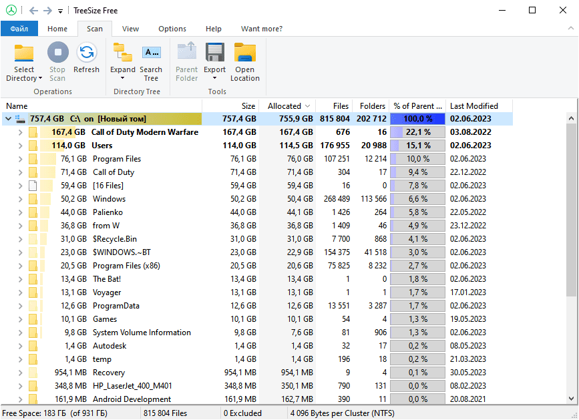Click the folder icon of $Recycle.Bin
This screenshot has height=420, width=579.
coord(33,239)
